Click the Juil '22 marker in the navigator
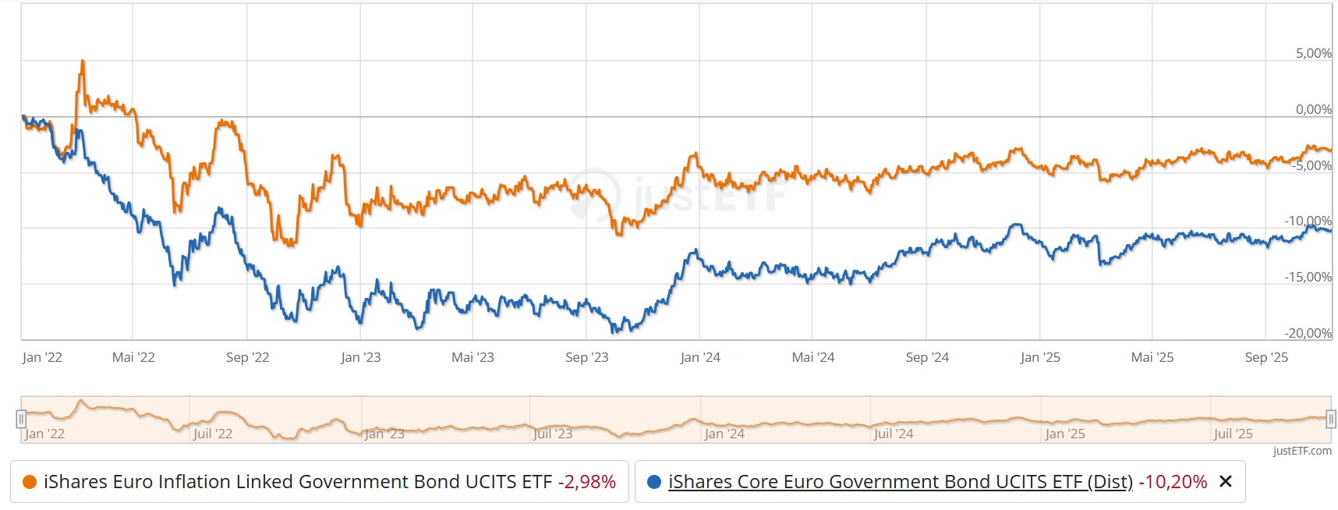1338x510 pixels. [213, 434]
